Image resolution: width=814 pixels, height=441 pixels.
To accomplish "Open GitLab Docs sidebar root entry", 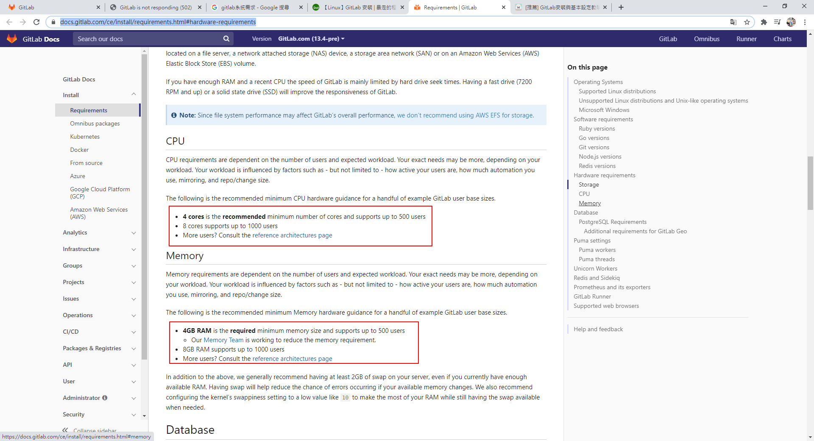I will [x=79, y=79].
